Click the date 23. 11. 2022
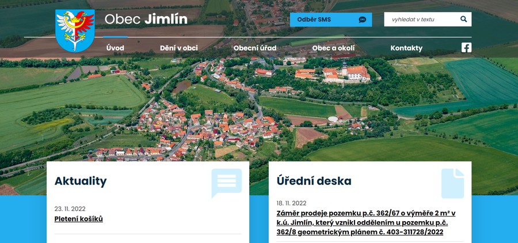The height and width of the screenshot is (243, 518). point(70,209)
